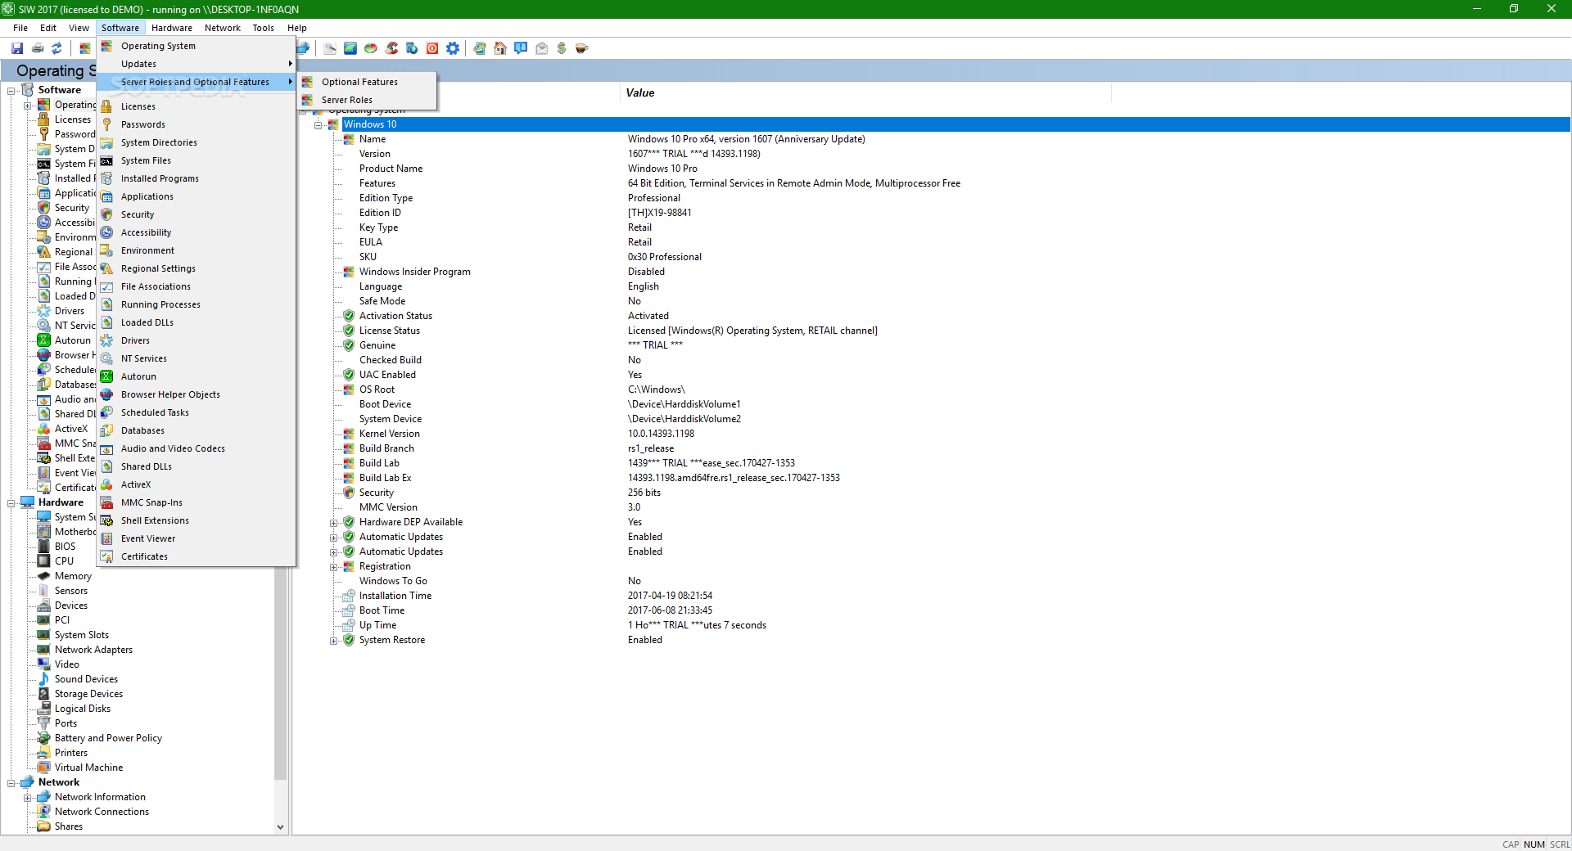Select Audio and Video Codecs menu entry
Image resolution: width=1572 pixels, height=851 pixels.
[196, 448]
